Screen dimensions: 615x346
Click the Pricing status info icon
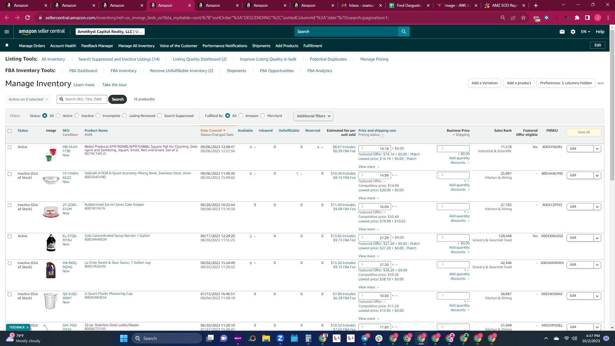(382, 136)
